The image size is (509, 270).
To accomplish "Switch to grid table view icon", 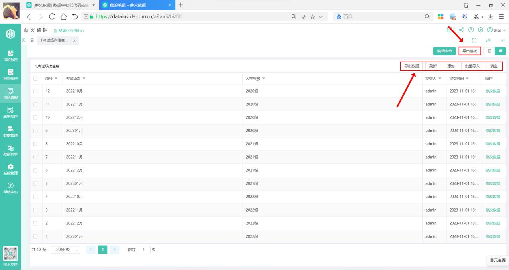I will [x=501, y=51].
